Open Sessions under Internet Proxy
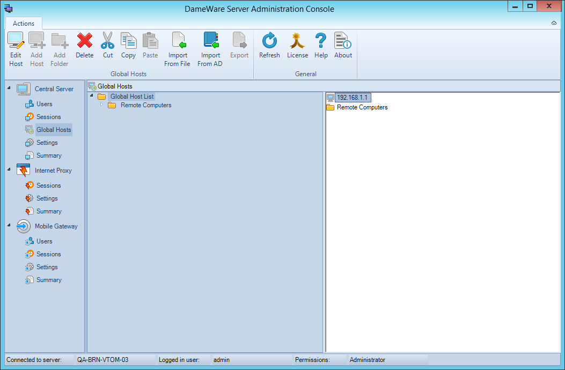 49,186
